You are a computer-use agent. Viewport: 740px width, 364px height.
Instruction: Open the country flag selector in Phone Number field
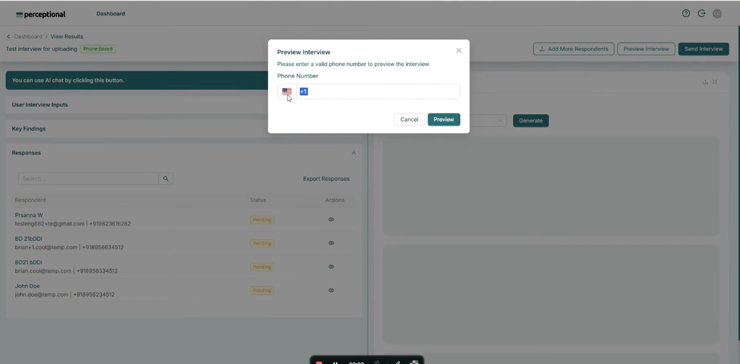(x=287, y=91)
